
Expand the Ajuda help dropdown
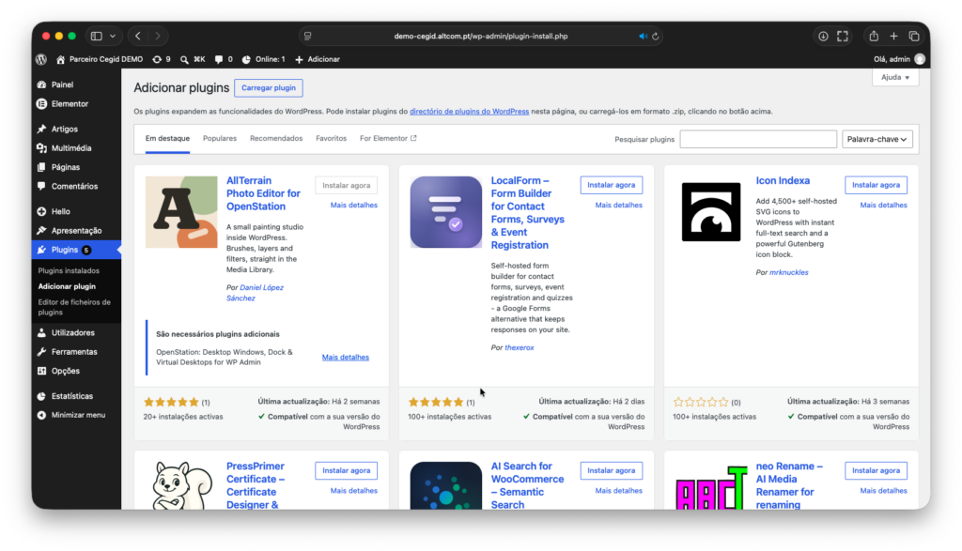point(895,77)
